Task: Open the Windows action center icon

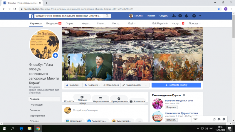Action: (x=230, y=128)
